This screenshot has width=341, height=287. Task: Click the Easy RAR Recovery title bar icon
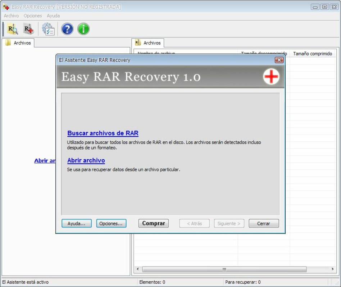pos(5,6)
